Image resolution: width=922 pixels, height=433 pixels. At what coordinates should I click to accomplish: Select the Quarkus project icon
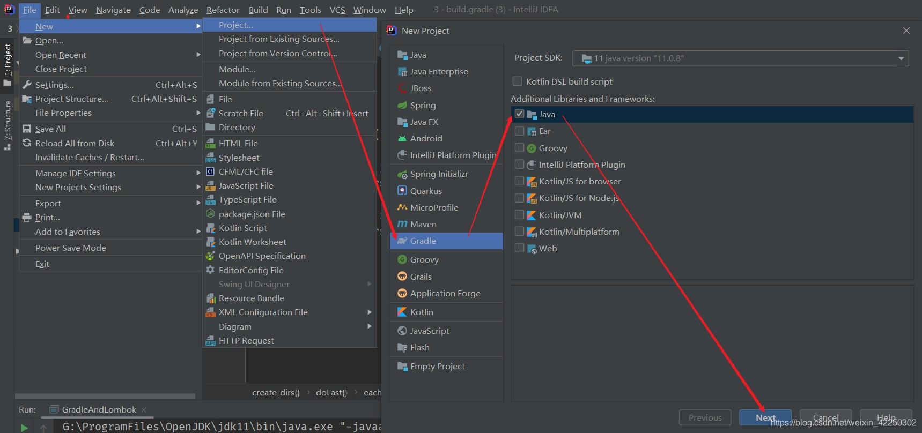coord(402,191)
